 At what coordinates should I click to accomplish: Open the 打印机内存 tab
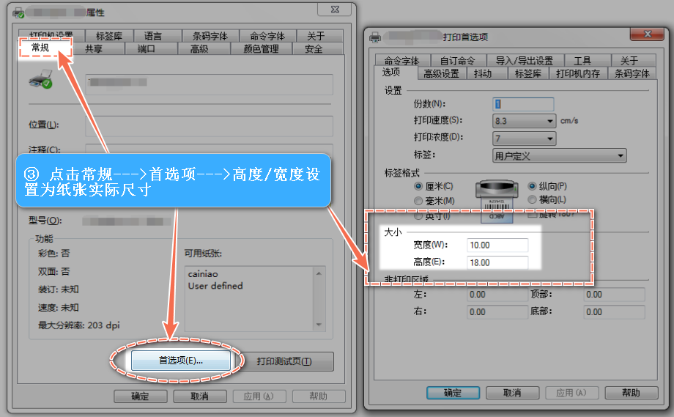click(578, 73)
